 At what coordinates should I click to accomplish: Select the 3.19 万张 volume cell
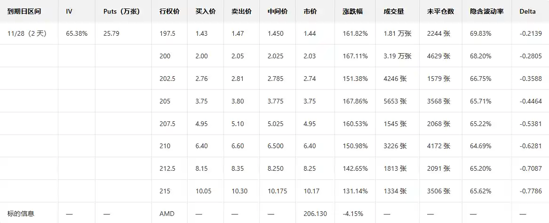coord(398,56)
